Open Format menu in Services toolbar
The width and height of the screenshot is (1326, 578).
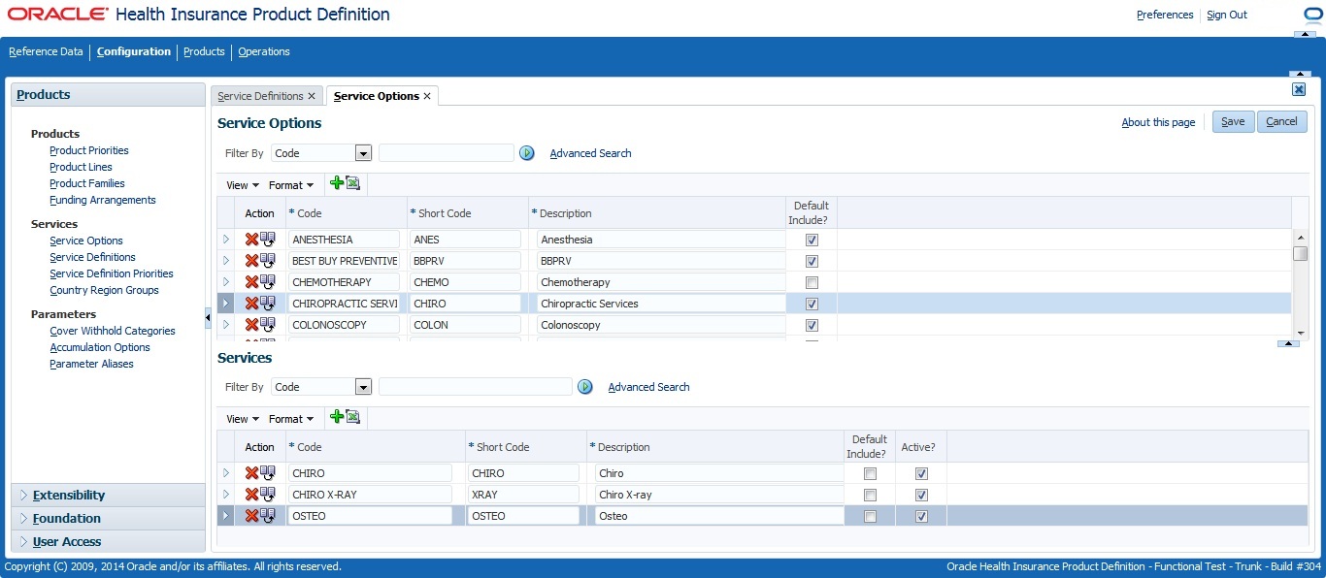pos(291,419)
